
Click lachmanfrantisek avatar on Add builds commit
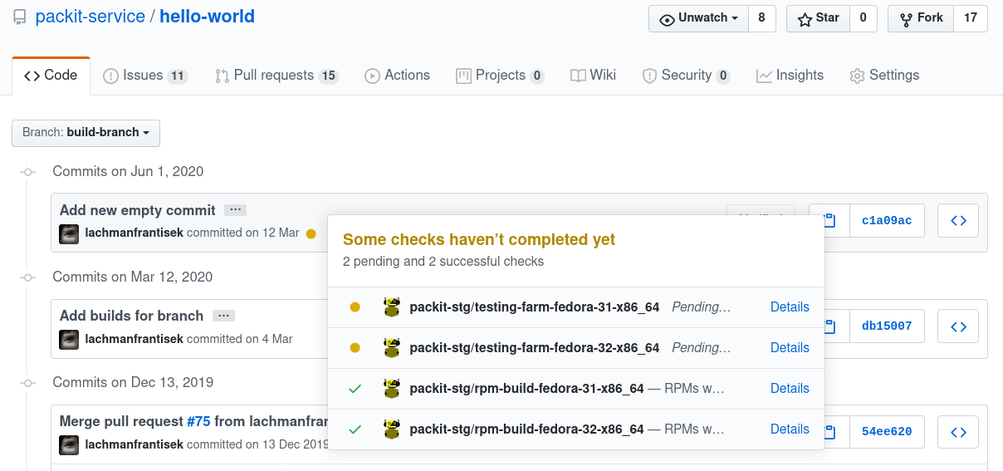pos(69,339)
